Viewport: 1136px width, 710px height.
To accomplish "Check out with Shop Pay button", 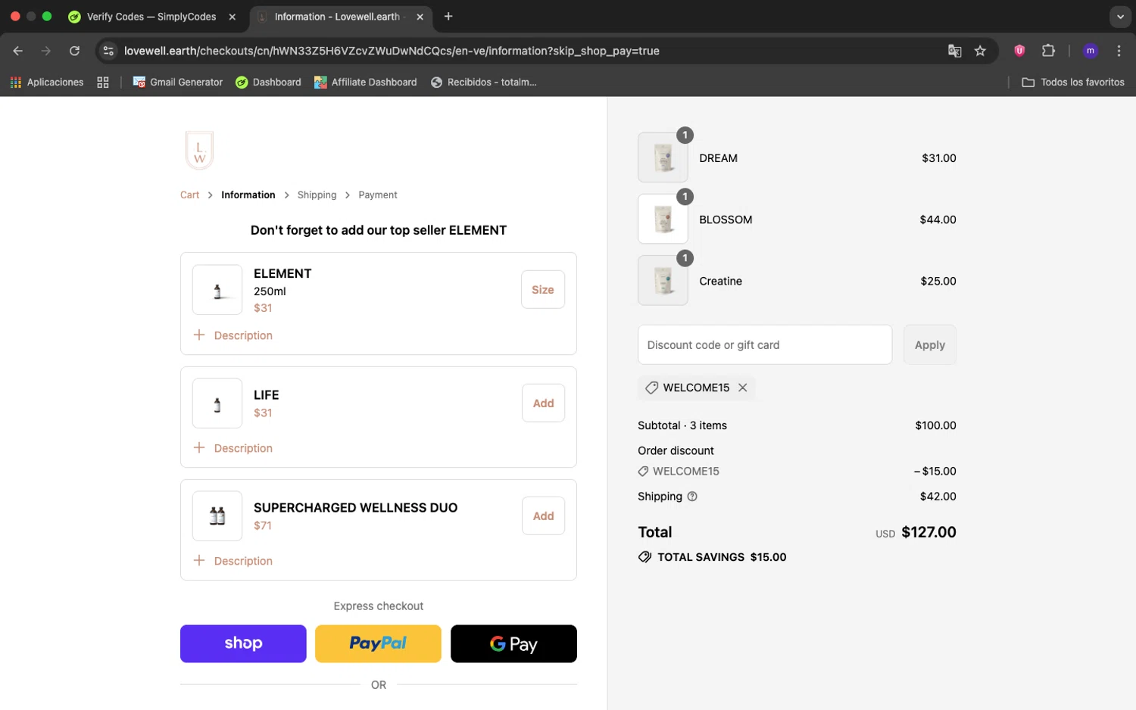I will coord(243,643).
